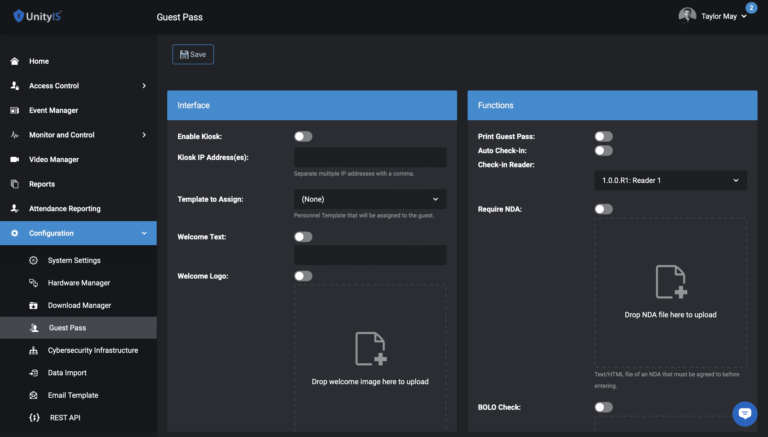768x437 pixels.
Task: Open Hardware Manager link
Action: click(x=79, y=283)
